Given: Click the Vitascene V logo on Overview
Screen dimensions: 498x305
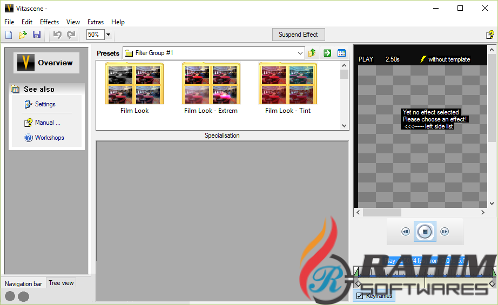Looking at the screenshot, I should coord(25,63).
